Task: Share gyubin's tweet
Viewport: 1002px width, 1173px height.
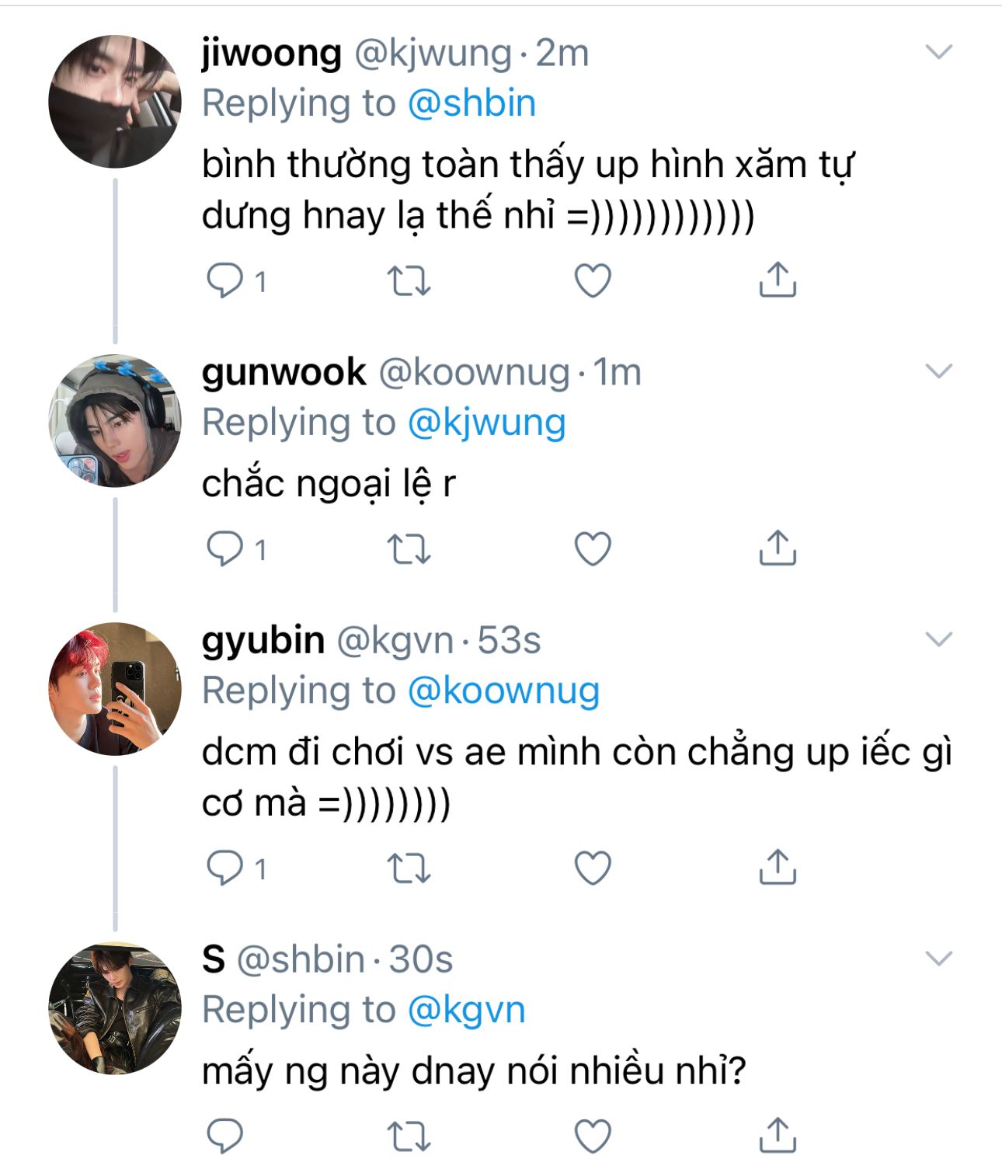Action: tap(778, 867)
